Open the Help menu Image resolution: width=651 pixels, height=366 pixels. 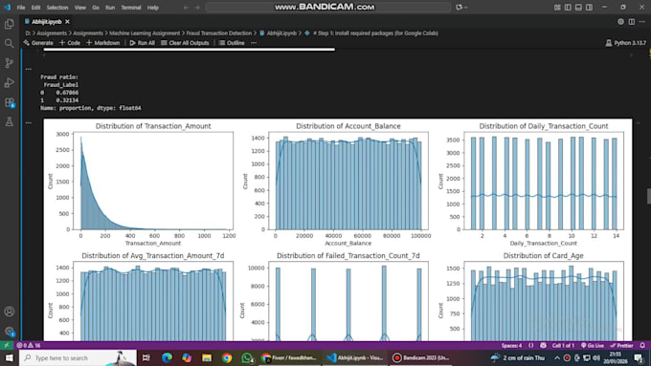[x=153, y=8]
